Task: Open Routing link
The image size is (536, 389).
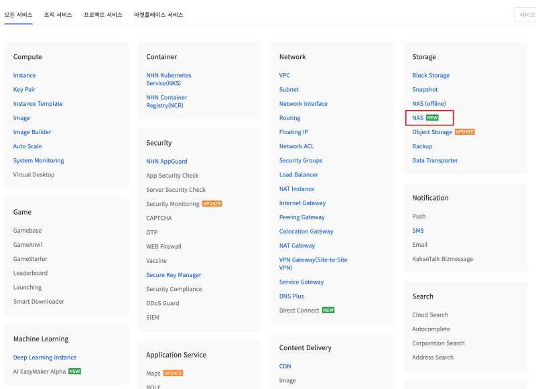Action: [290, 118]
